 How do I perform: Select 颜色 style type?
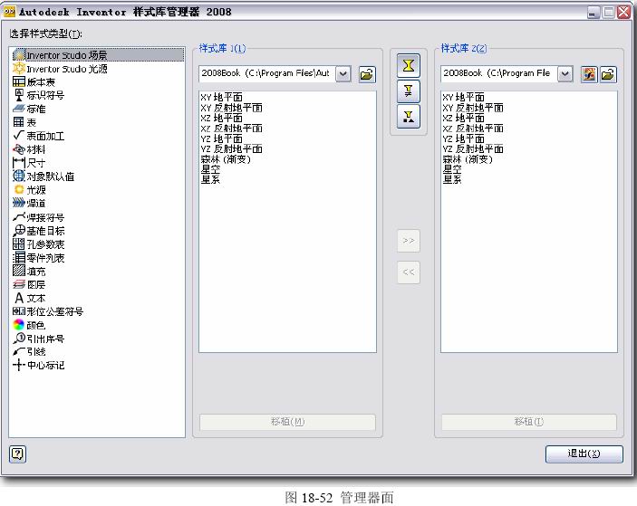pos(29,325)
